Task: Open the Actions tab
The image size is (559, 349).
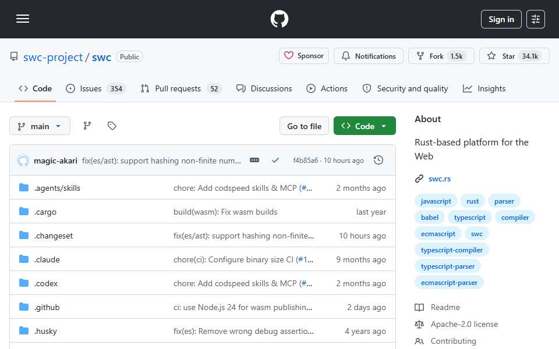Action: (327, 88)
